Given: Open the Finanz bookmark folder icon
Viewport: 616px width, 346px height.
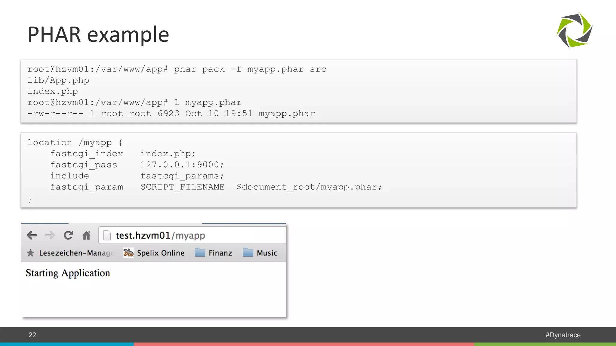Looking at the screenshot, I should pyautogui.click(x=200, y=253).
